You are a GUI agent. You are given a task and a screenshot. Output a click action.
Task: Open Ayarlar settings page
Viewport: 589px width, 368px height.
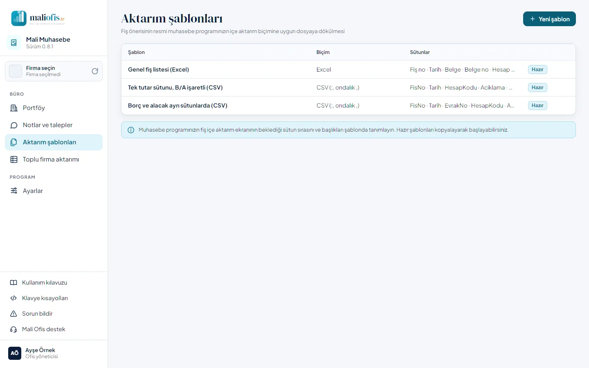(54, 191)
